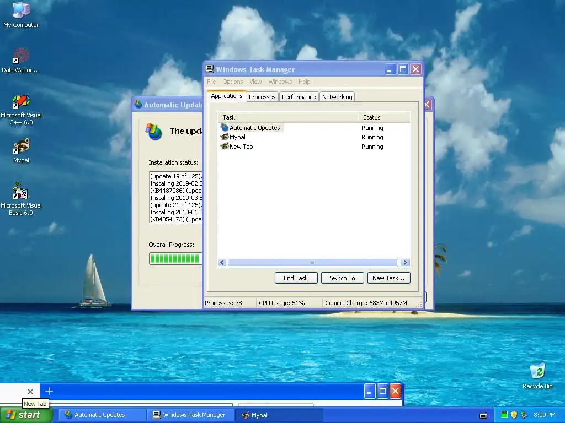Image resolution: width=565 pixels, height=423 pixels.
Task: Activate Windows Task Manager taskbar button
Action: point(190,415)
